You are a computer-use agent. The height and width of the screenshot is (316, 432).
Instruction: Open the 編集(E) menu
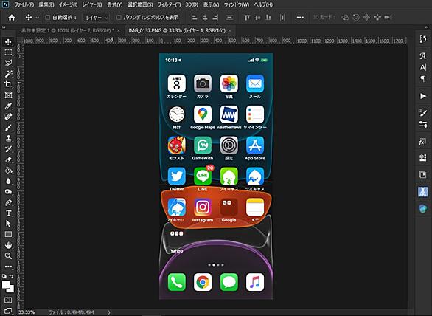coord(46,4)
